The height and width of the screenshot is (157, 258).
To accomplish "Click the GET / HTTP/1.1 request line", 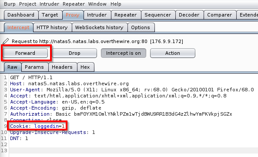I will [x=31, y=77].
